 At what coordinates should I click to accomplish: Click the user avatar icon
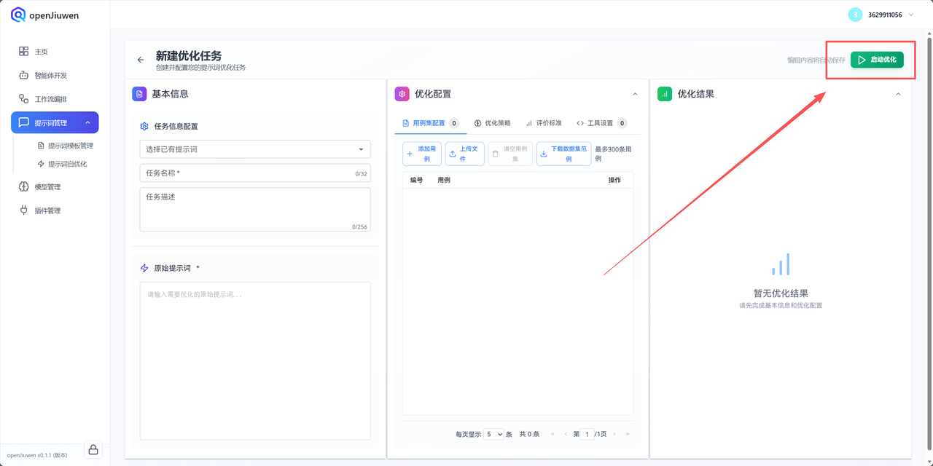(855, 15)
